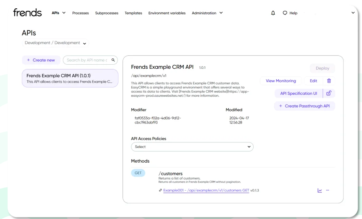Open the user account dropdown chevron
The image size is (362, 219).
[353, 13]
